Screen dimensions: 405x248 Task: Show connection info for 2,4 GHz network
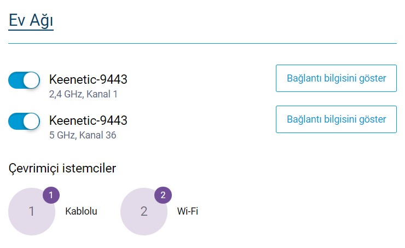tap(336, 78)
